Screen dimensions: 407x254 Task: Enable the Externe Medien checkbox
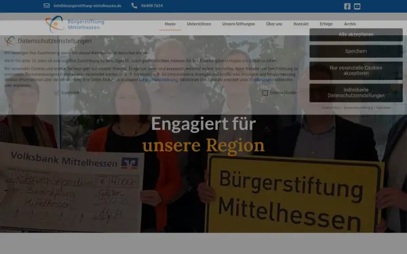[x=265, y=93]
